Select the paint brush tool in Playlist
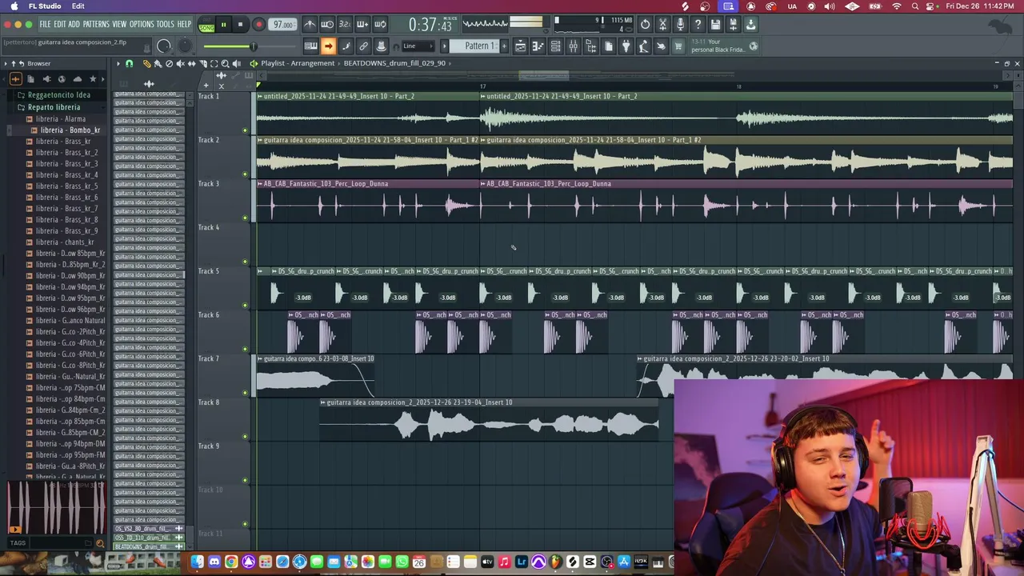Image resolution: width=1024 pixels, height=576 pixels. point(158,63)
